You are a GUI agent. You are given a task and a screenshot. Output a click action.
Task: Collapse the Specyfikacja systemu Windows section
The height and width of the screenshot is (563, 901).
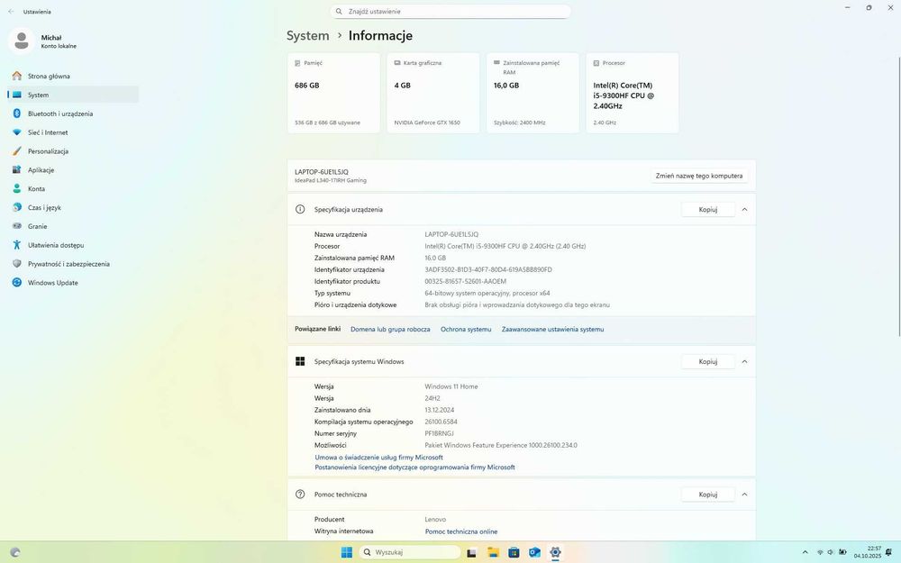(x=745, y=362)
